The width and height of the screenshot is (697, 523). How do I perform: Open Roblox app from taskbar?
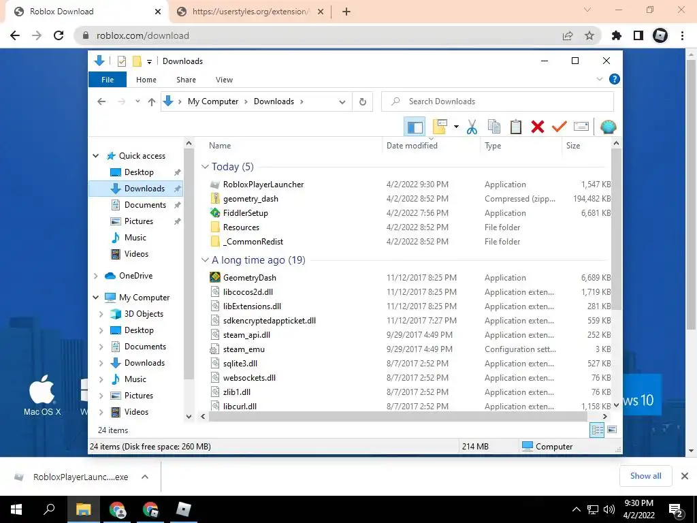pyautogui.click(x=183, y=509)
